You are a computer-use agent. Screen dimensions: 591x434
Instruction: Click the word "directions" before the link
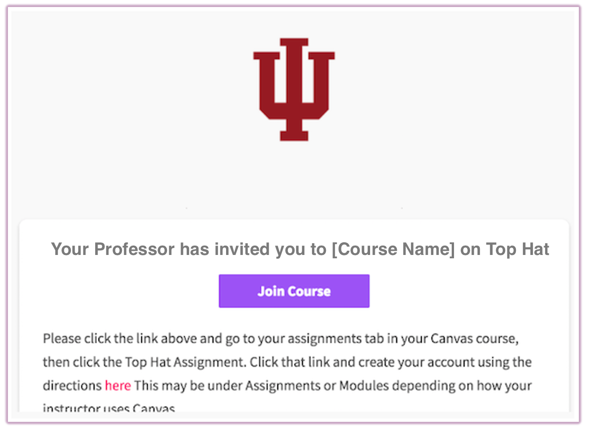(x=72, y=386)
